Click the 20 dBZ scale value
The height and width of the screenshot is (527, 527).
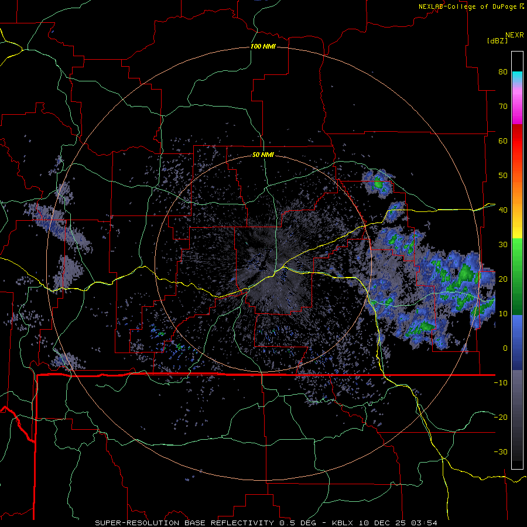pos(503,279)
